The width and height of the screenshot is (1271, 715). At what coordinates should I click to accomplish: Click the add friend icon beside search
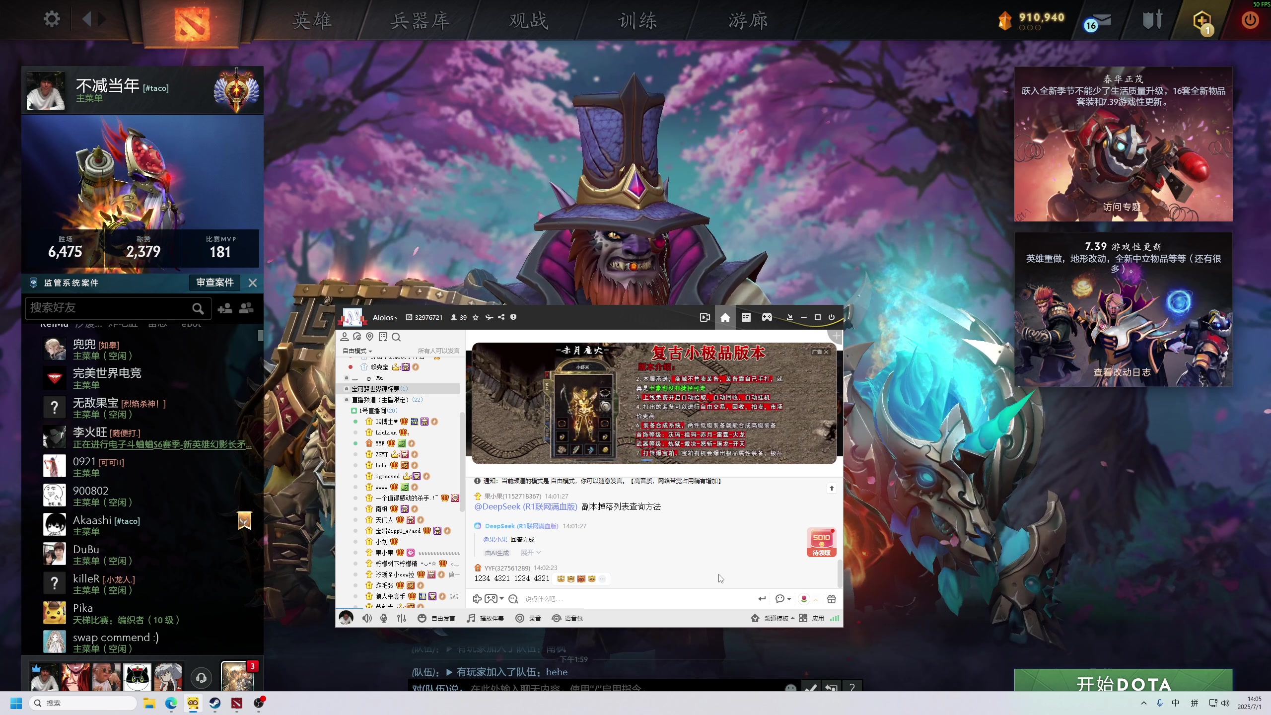tap(225, 308)
